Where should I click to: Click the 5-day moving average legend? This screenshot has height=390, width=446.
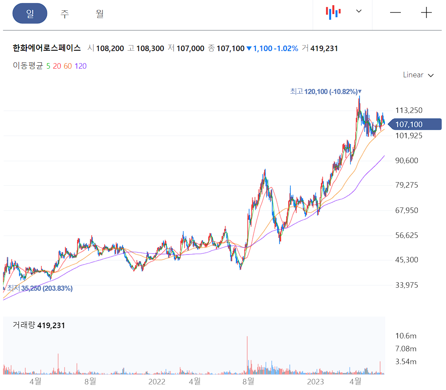[48, 66]
